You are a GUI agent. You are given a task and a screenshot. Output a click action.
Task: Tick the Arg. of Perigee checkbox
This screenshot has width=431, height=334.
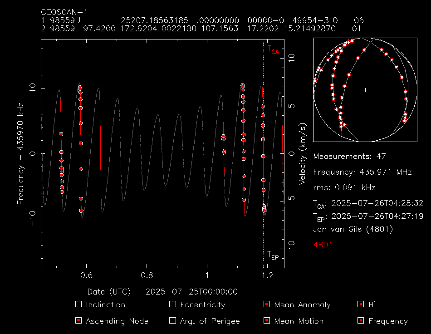172,321
